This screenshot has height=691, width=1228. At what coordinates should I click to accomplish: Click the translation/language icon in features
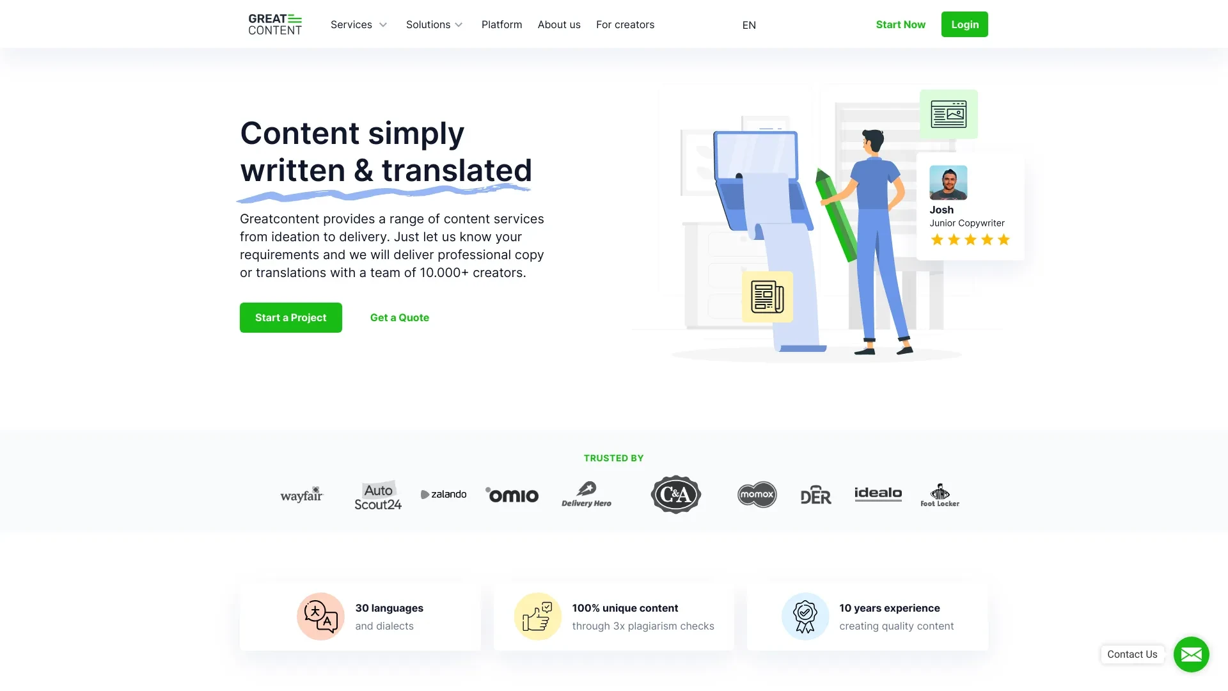pyautogui.click(x=319, y=616)
